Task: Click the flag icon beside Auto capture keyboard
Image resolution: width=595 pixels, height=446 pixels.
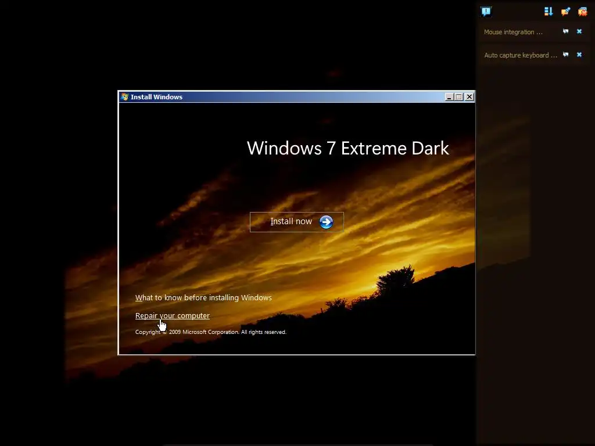Action: [565, 55]
